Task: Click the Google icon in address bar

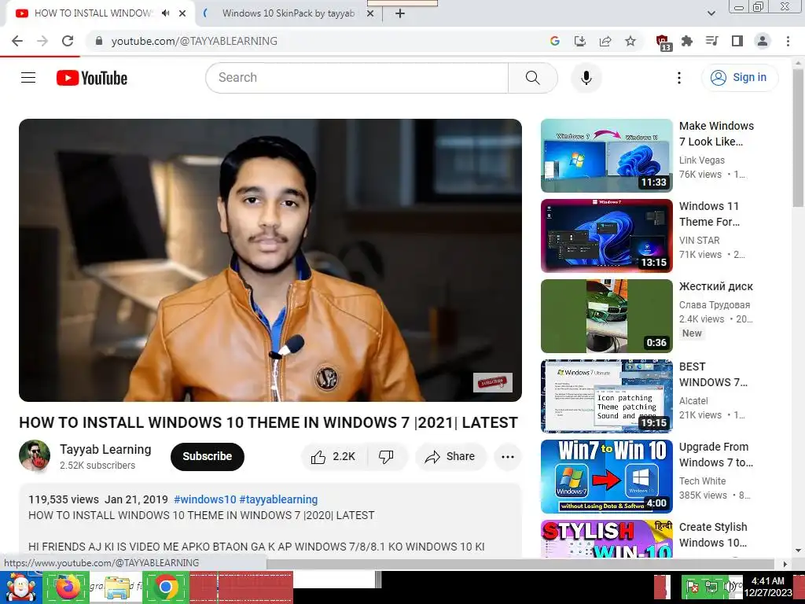Action: pos(554,41)
